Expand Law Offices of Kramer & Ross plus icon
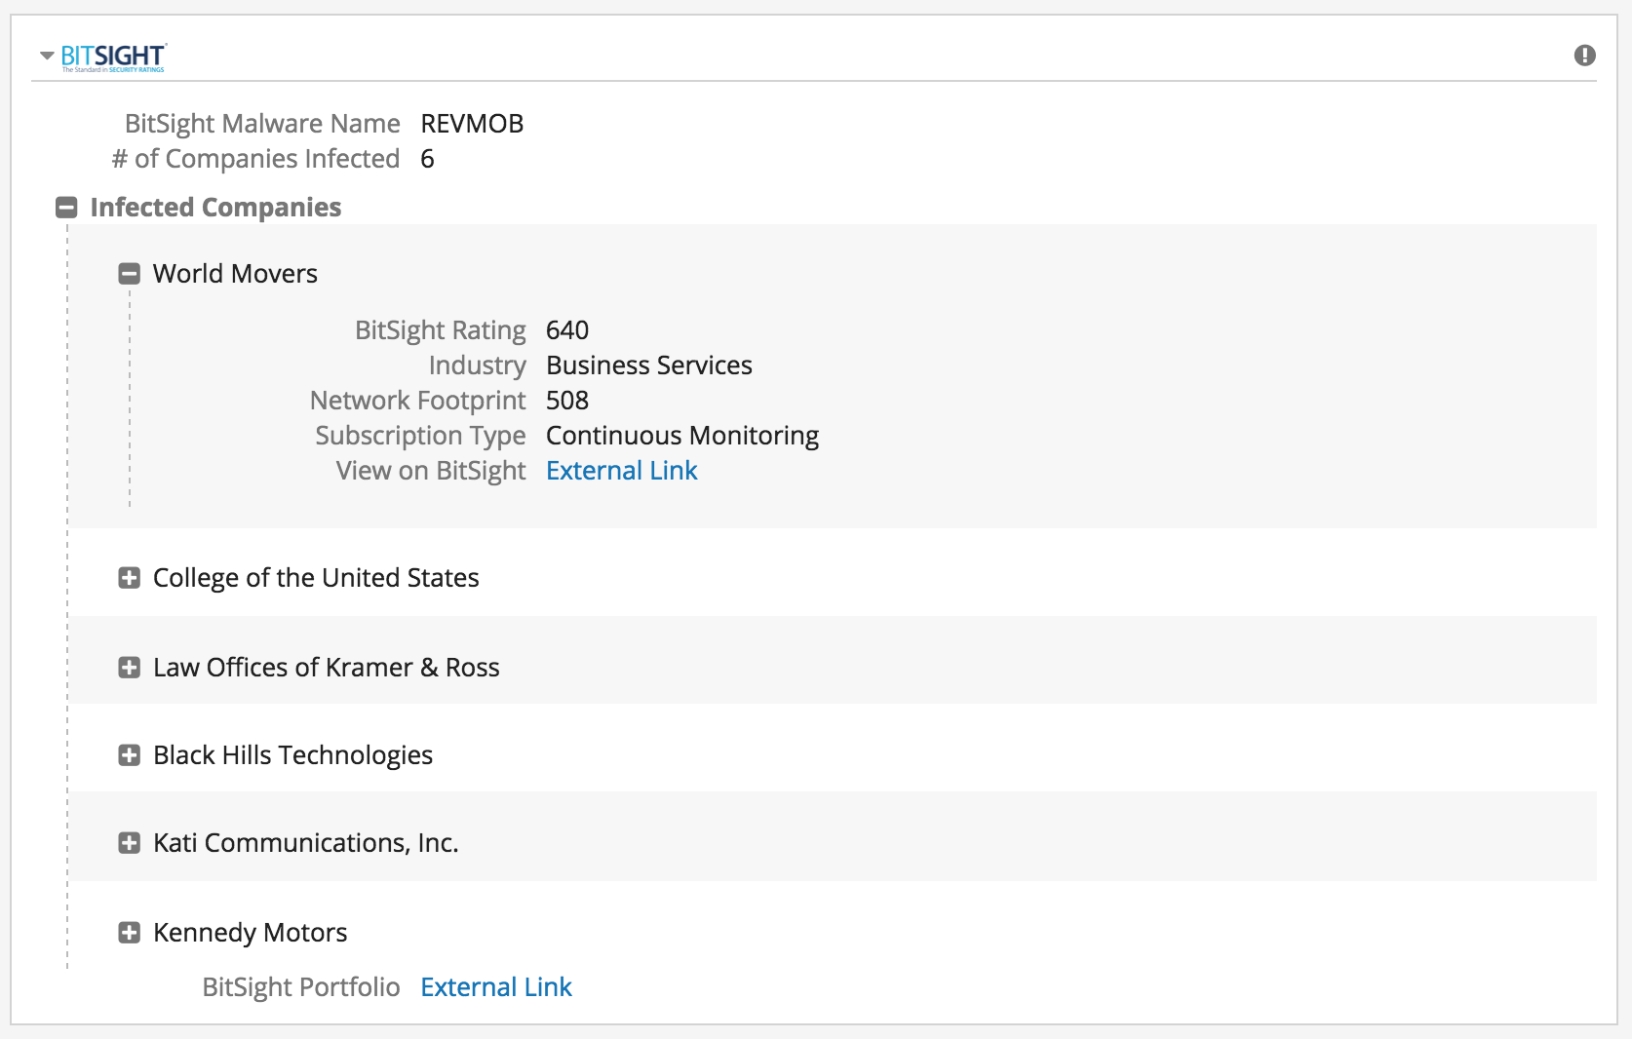This screenshot has width=1632, height=1039. pyautogui.click(x=129, y=668)
